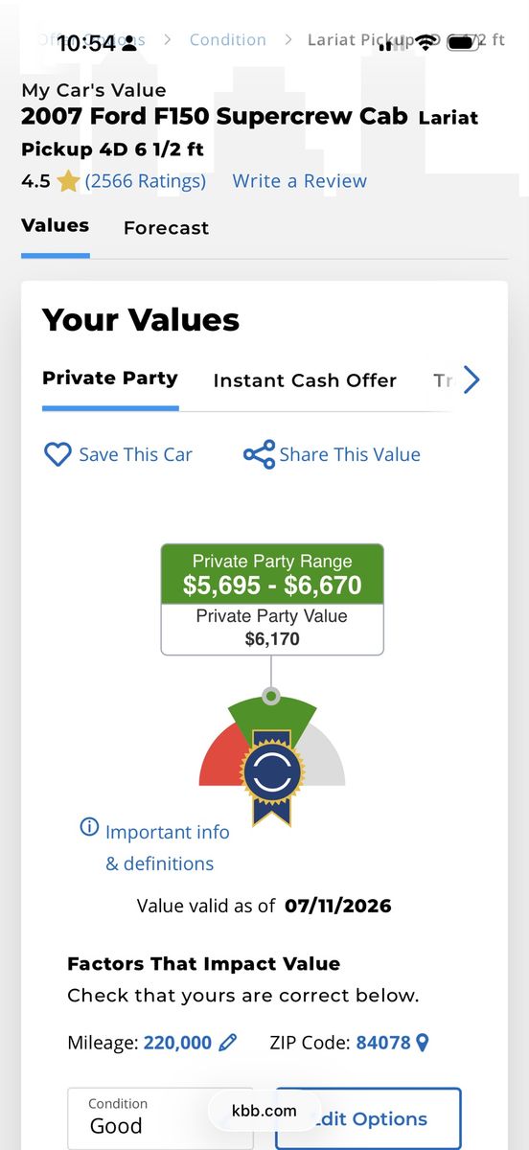Tap the gold star rating icon

pos(67,181)
